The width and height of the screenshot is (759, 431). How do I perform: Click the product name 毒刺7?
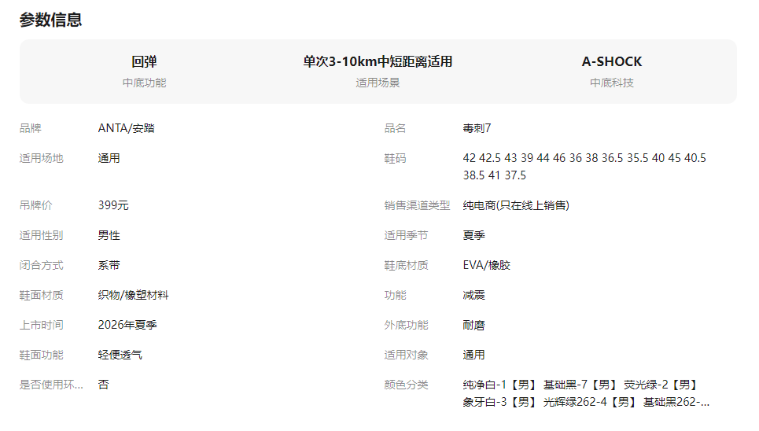click(x=477, y=128)
